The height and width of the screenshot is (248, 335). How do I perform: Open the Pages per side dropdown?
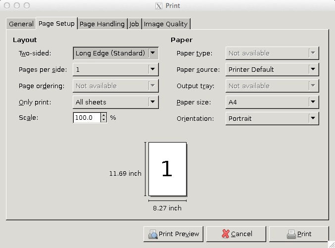116,69
